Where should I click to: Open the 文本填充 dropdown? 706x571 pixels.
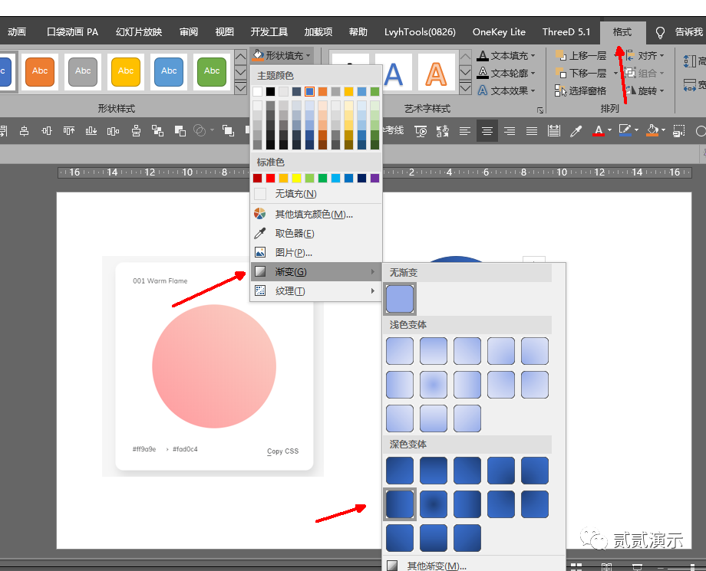pyautogui.click(x=506, y=56)
